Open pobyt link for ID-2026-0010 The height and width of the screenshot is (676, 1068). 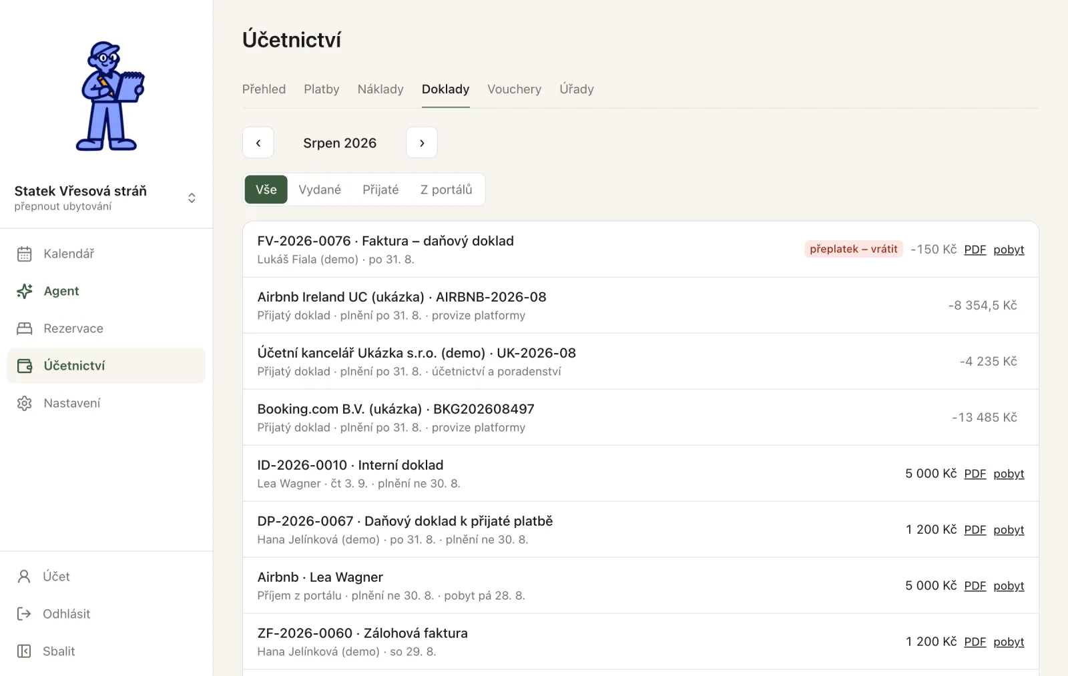click(1009, 474)
